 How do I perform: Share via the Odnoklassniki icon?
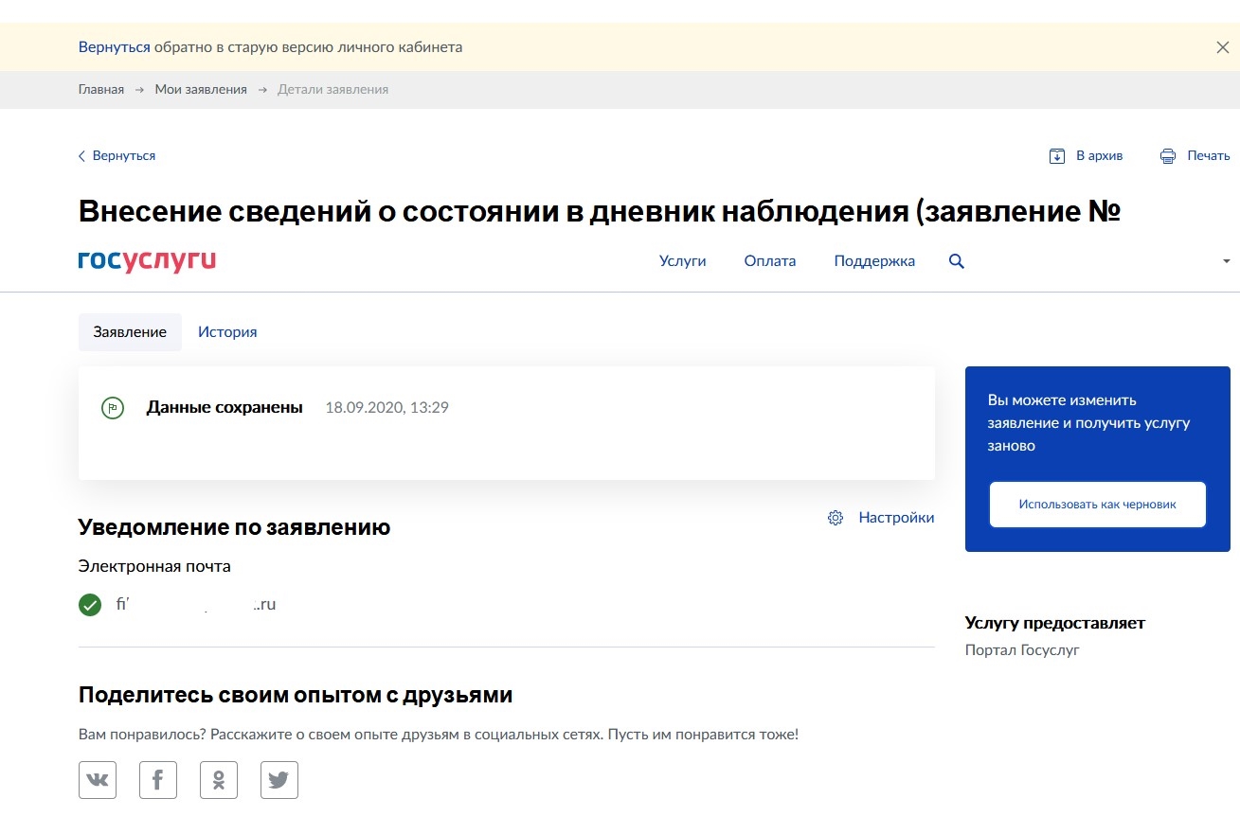click(x=219, y=780)
